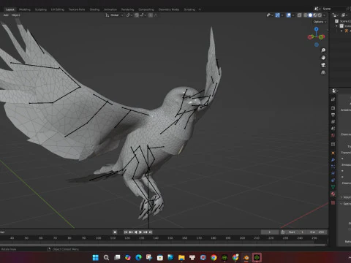Open the UV Editing workspace tab
Screen dimensions: 351x263
pos(58,9)
